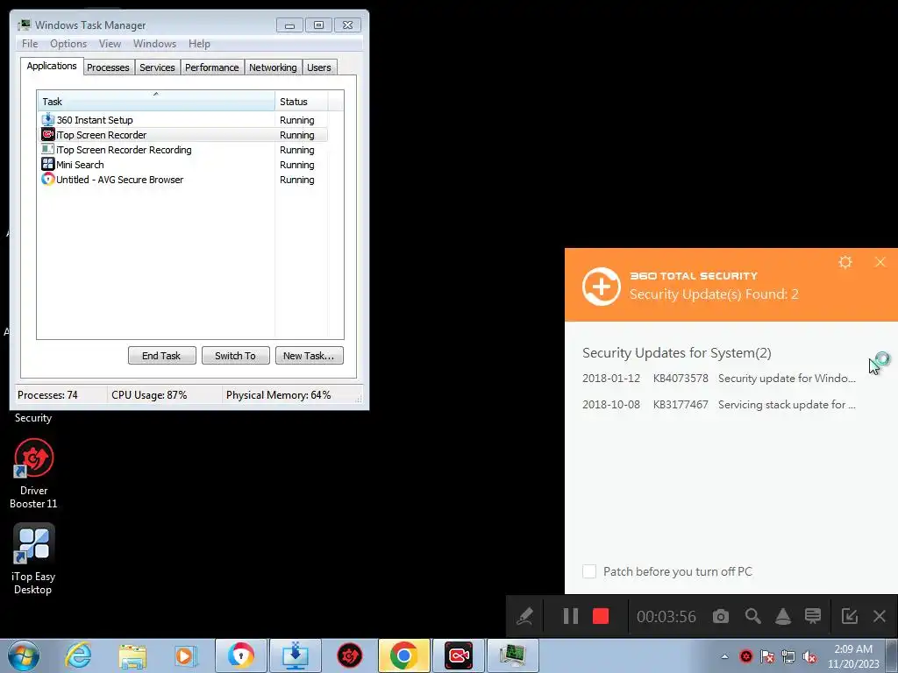
Task: Open the File menu in Task Manager
Action: point(30,44)
